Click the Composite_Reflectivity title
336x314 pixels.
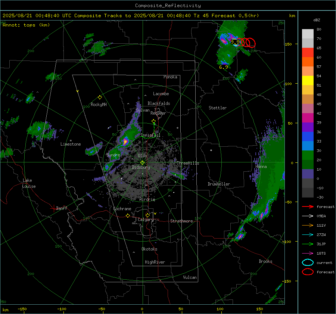pyautogui.click(x=168, y=6)
